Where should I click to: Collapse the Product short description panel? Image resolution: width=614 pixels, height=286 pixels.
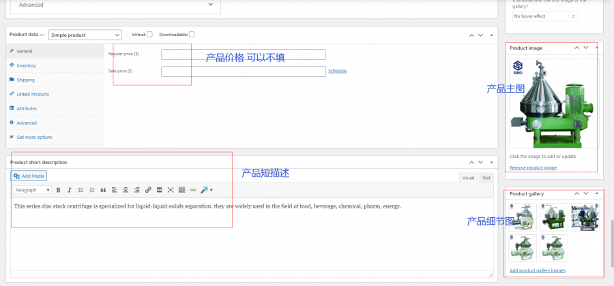pyautogui.click(x=492, y=162)
